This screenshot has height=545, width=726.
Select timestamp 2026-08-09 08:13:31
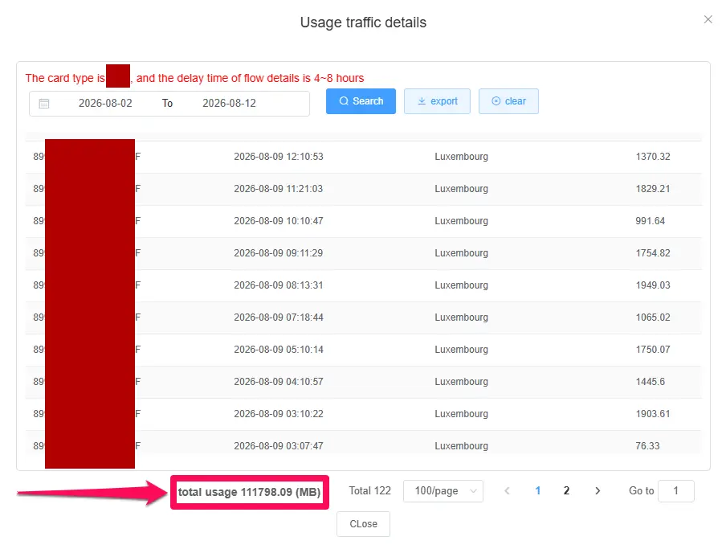278,285
